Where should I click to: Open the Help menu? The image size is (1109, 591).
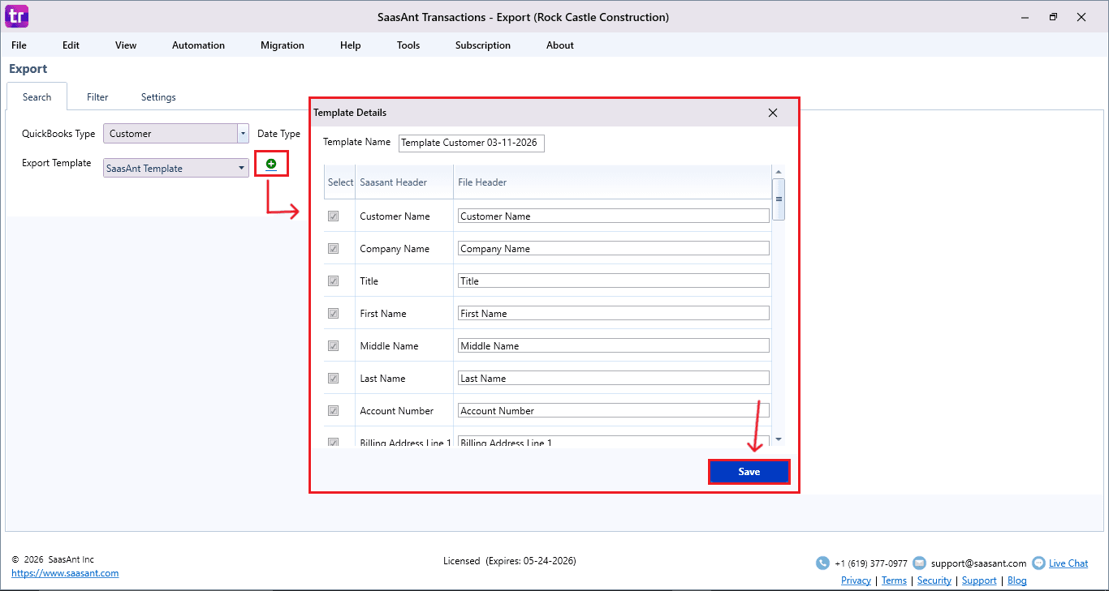[351, 45]
